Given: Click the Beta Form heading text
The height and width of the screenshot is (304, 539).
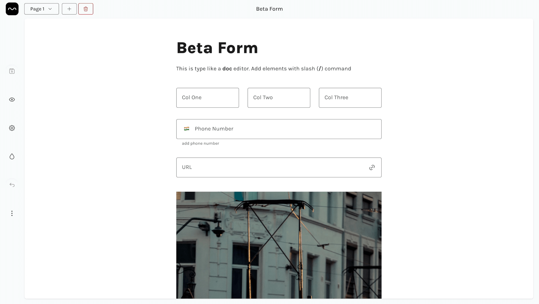Looking at the screenshot, I should pyautogui.click(x=217, y=48).
